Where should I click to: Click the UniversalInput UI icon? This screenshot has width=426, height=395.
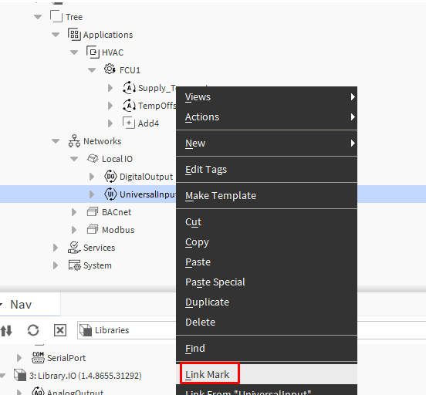(110, 194)
